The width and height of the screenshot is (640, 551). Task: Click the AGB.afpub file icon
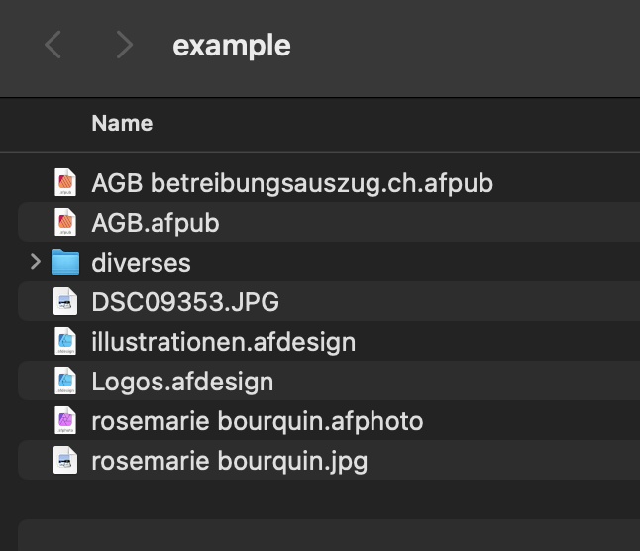pyautogui.click(x=65, y=222)
